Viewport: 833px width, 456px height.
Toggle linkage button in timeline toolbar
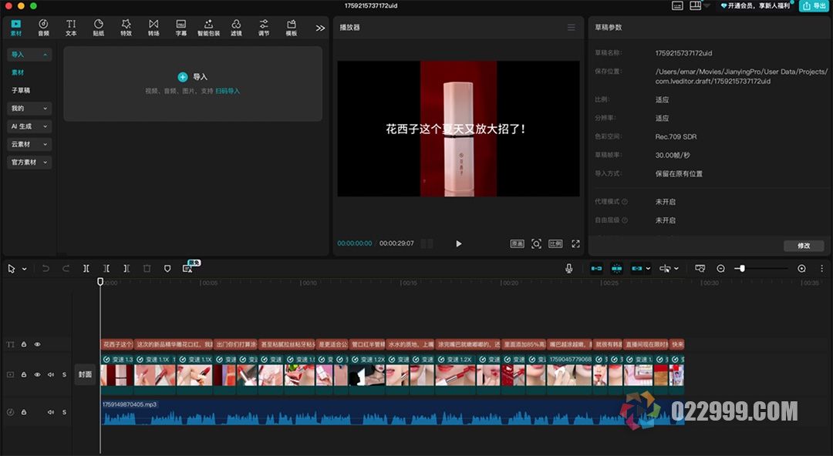tap(636, 269)
